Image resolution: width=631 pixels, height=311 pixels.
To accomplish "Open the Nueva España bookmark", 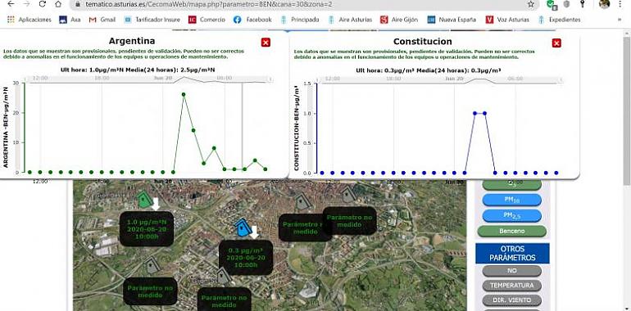I will (x=452, y=20).
